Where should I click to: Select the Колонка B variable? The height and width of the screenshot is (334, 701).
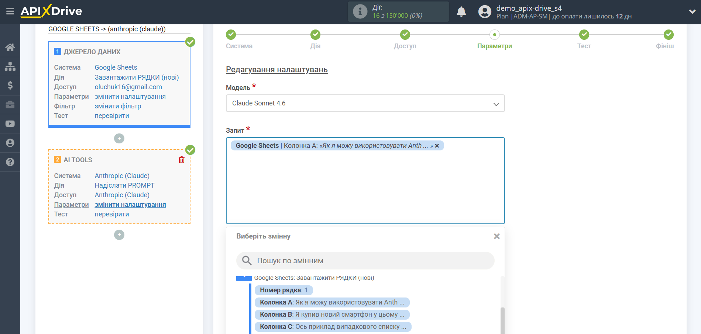(x=332, y=314)
